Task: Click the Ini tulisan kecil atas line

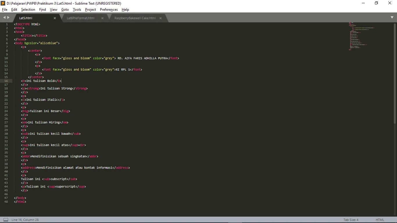Action: click(x=53, y=145)
